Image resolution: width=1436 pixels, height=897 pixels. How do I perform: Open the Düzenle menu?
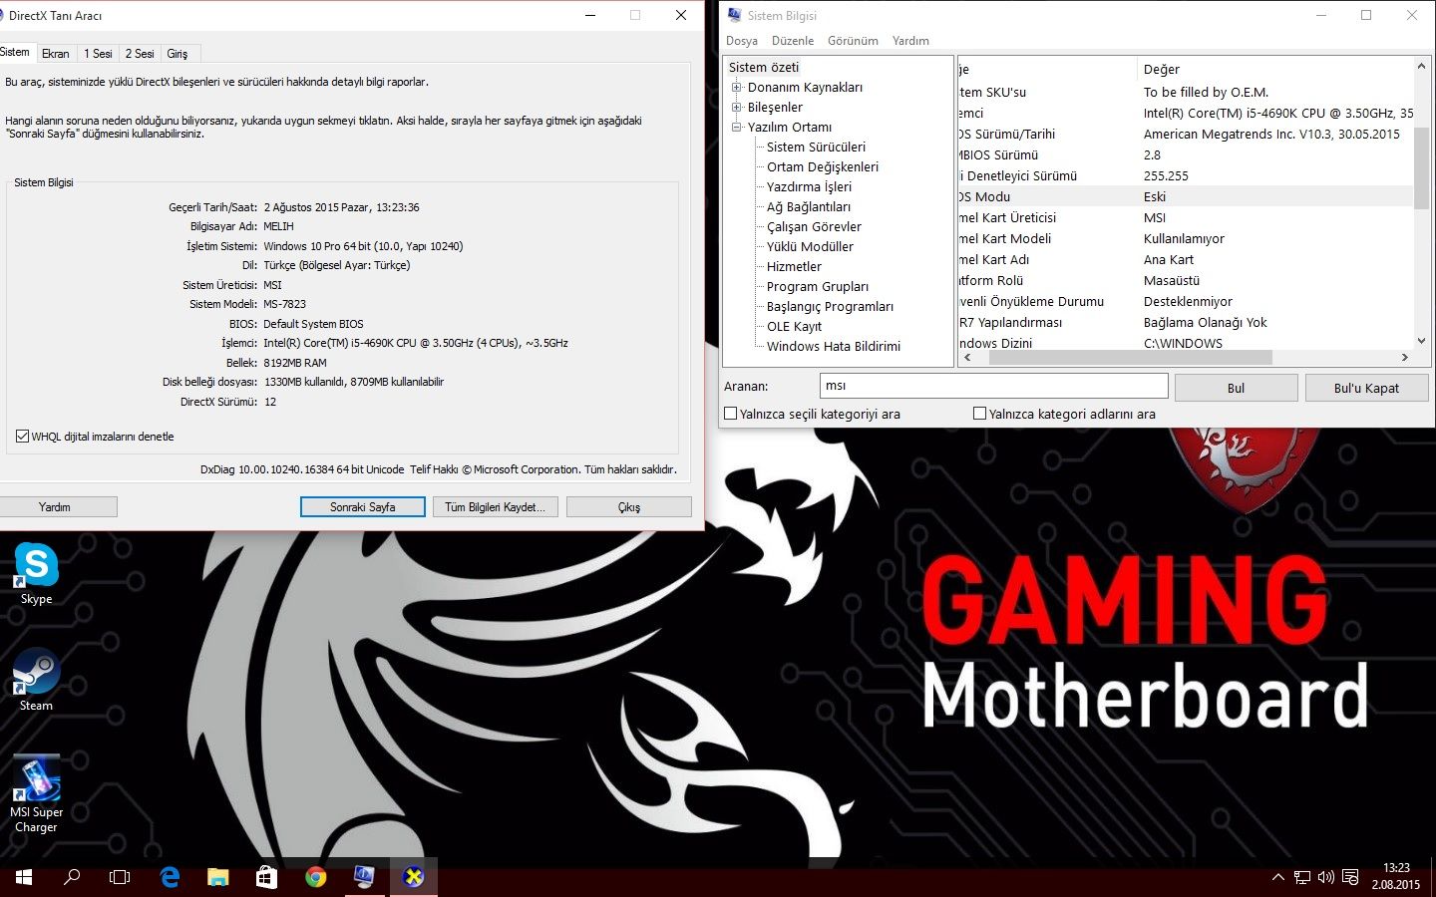(x=793, y=41)
